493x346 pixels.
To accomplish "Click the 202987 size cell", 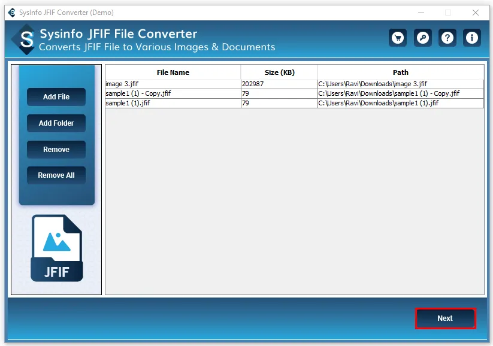I will 279,84.
